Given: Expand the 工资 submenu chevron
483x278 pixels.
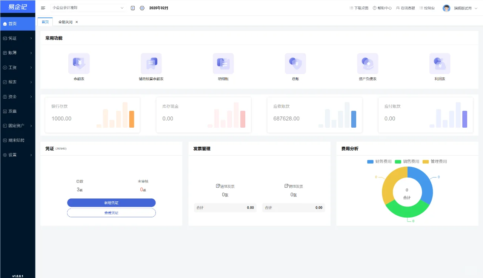Looking at the screenshot, I should pos(31,68).
